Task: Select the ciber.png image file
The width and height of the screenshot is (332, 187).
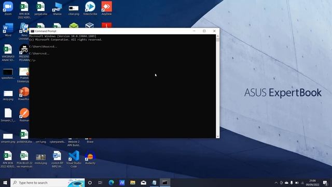Action: tap(74, 10)
